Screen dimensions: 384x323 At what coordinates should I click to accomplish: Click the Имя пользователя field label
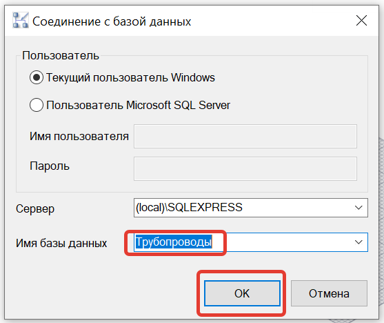click(x=79, y=137)
